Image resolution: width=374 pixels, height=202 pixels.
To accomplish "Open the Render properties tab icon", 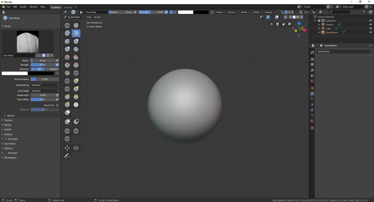I will [312, 59].
